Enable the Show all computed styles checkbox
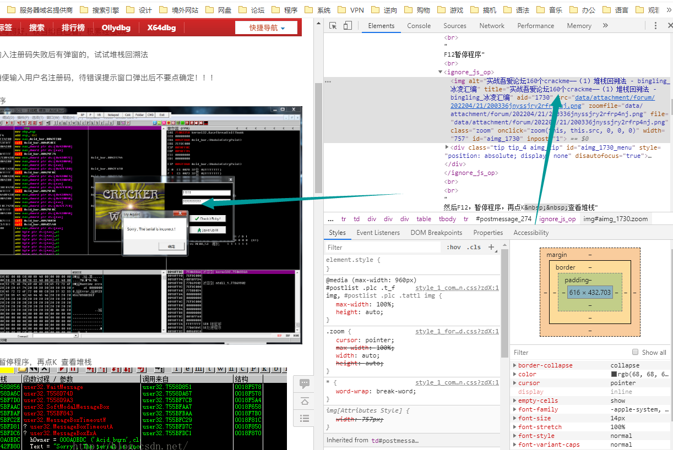Image resolution: width=673 pixels, height=450 pixels. (636, 352)
